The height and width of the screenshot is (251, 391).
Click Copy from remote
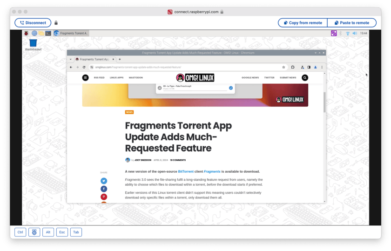(303, 23)
